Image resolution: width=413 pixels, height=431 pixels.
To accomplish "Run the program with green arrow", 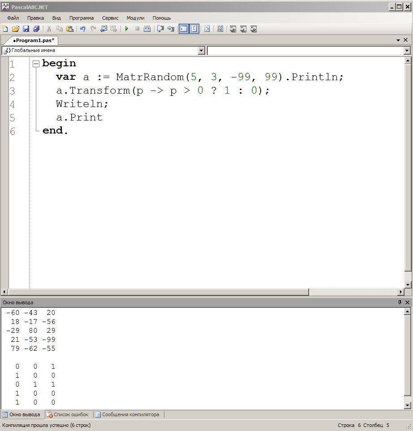I will 127,29.
